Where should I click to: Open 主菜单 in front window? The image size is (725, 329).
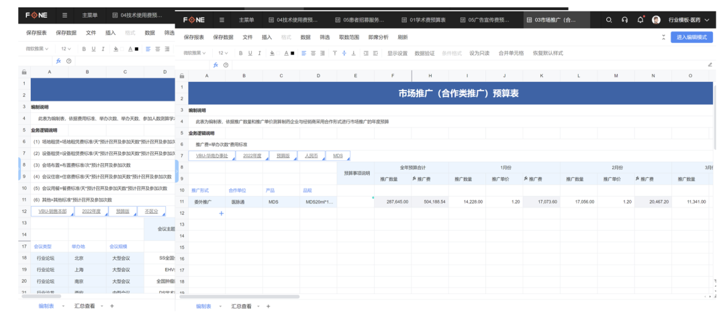246,20
